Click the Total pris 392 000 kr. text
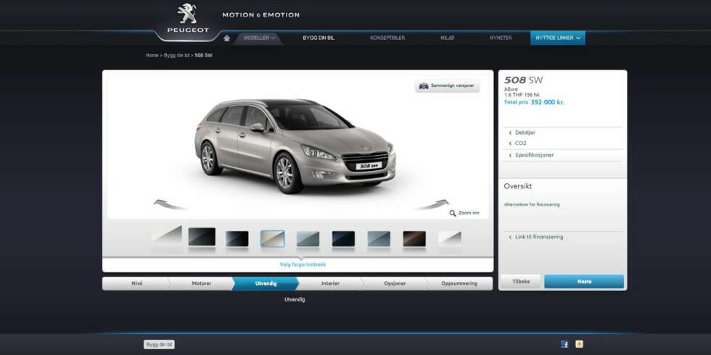The image size is (711, 355). (534, 102)
